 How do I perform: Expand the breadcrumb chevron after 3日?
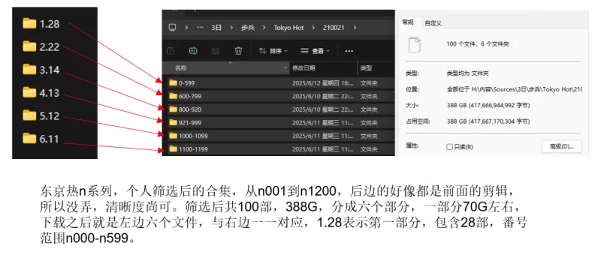pyautogui.click(x=231, y=28)
